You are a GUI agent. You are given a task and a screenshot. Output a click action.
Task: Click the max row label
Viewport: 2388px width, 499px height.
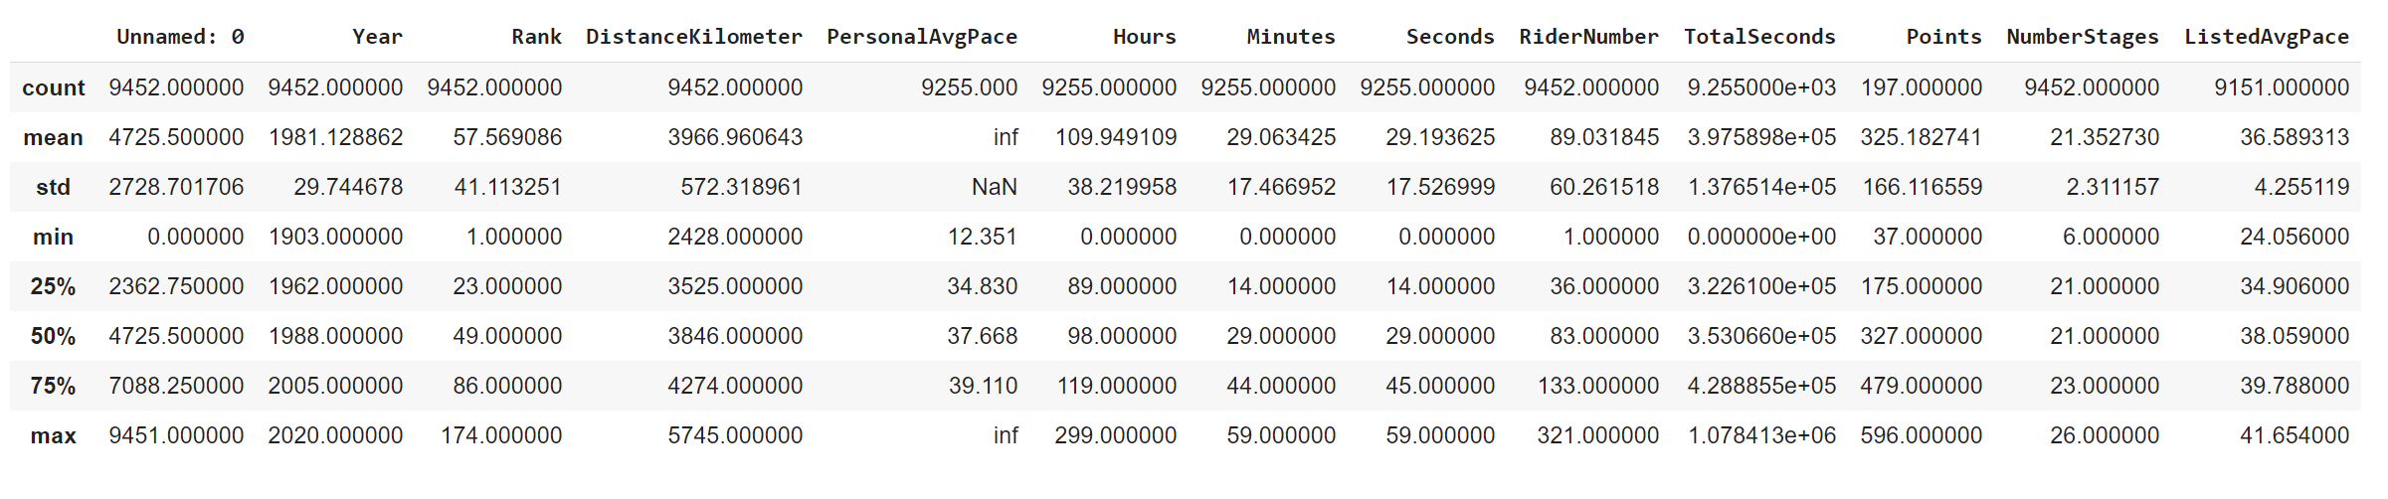tap(54, 435)
